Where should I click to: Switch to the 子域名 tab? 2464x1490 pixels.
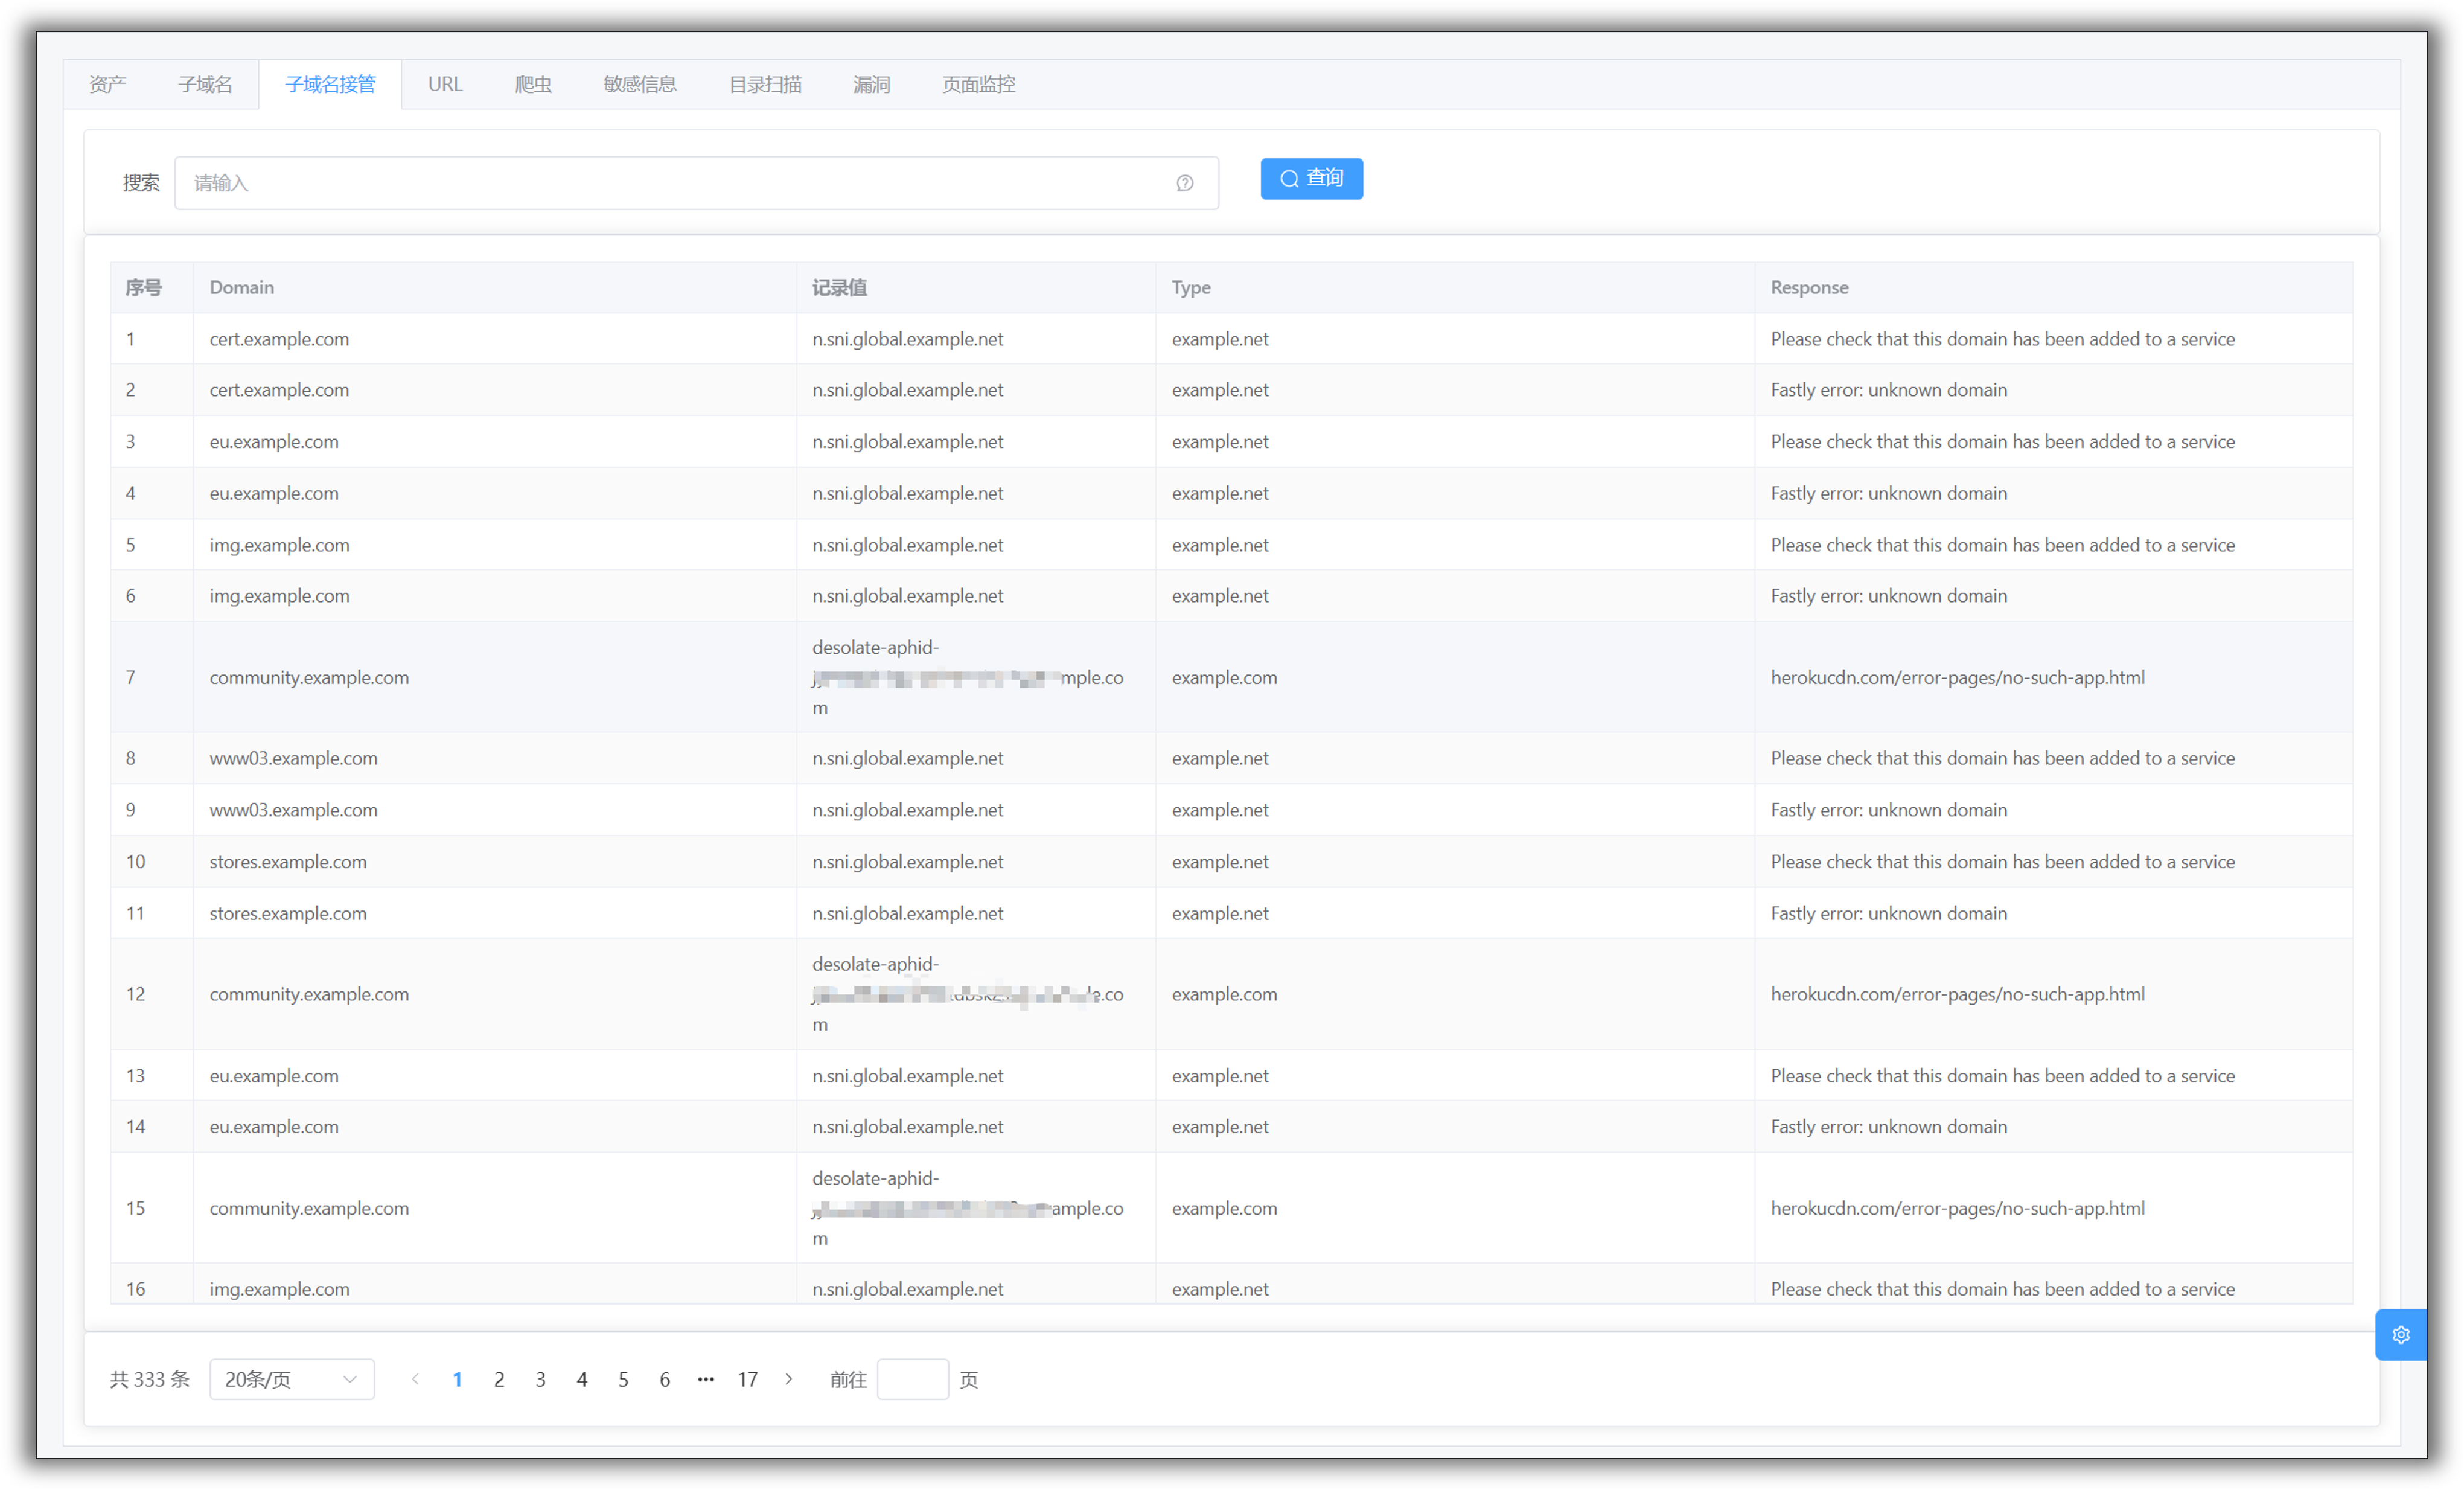[205, 84]
